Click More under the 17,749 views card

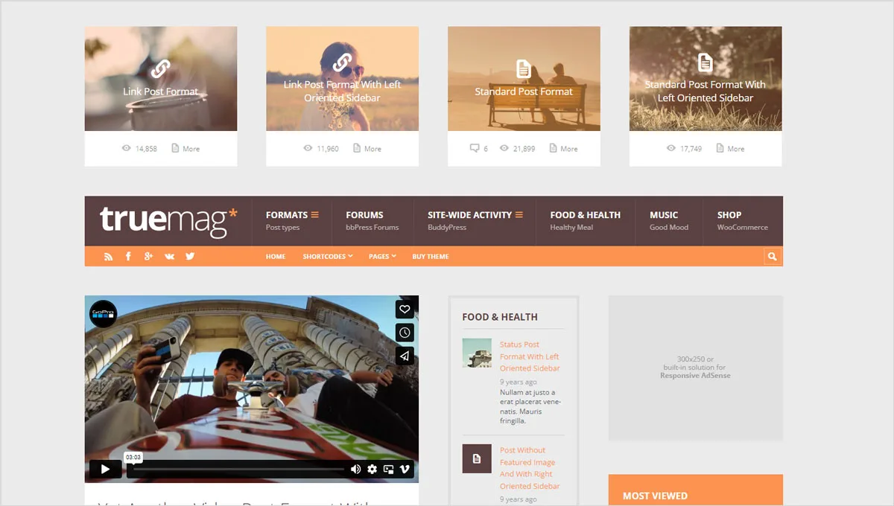click(731, 148)
